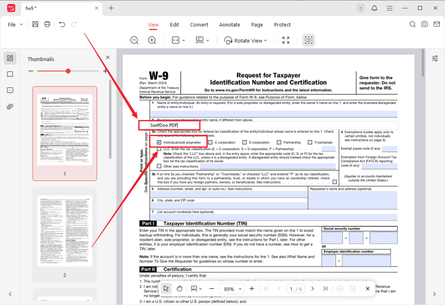Shrink thumbnails with the minus button
This screenshot has width=445, height=305.
click(31, 71)
